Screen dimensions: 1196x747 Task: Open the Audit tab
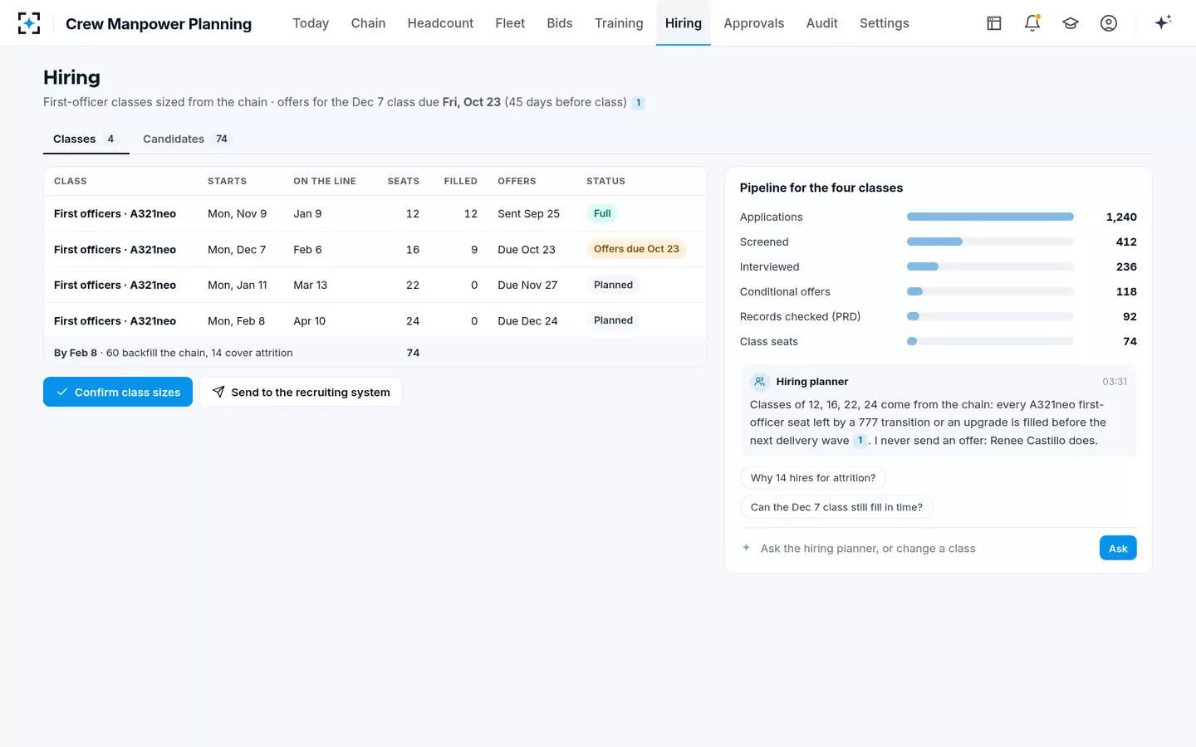pos(821,23)
